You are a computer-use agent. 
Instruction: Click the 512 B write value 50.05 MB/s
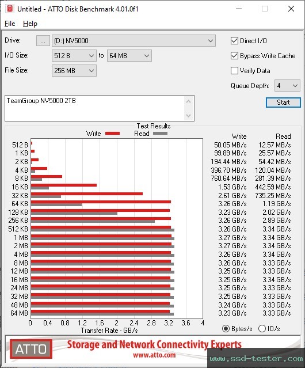pos(230,145)
